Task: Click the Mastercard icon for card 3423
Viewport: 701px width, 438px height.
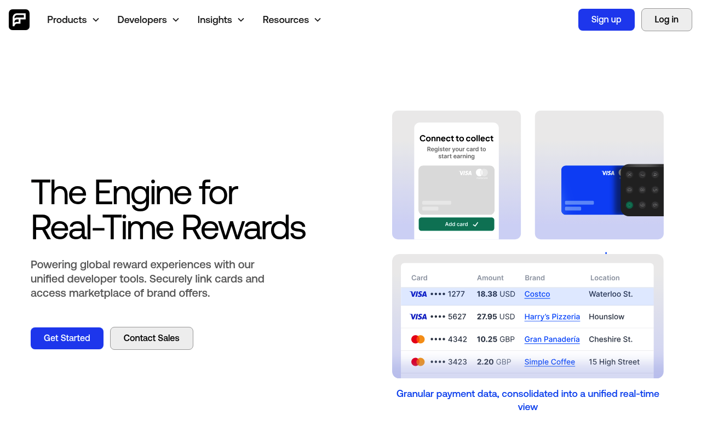Action: [418, 362]
